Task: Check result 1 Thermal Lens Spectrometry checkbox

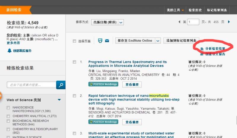Action: click(x=74, y=62)
